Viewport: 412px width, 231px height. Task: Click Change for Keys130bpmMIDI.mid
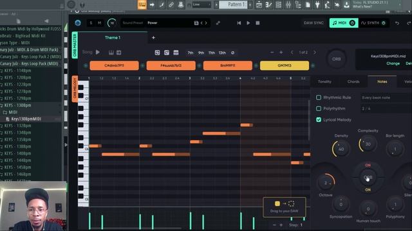tap(393, 64)
